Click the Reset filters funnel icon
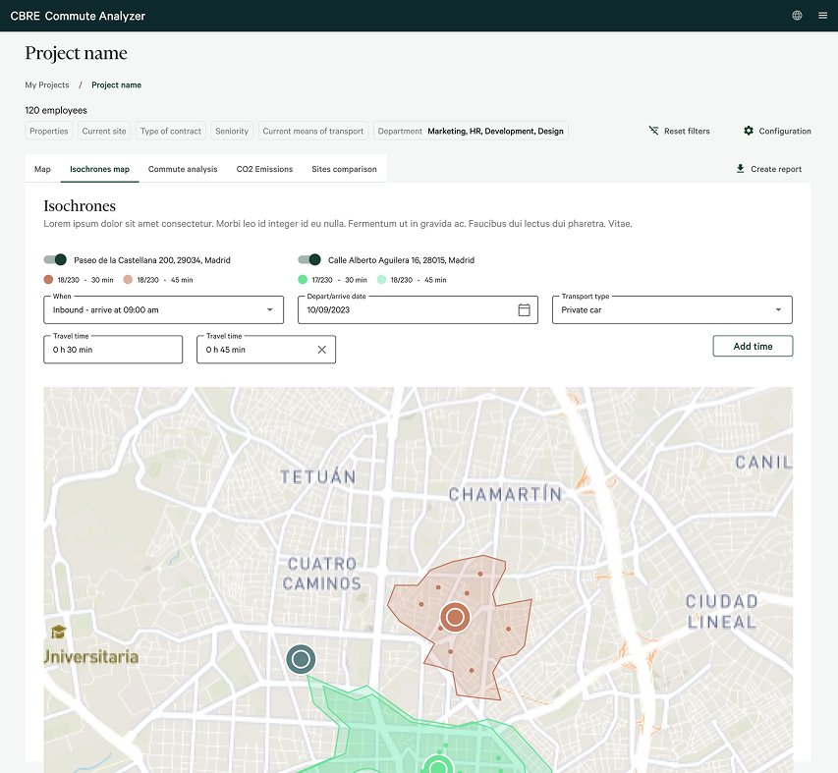The image size is (838, 773). 653,131
